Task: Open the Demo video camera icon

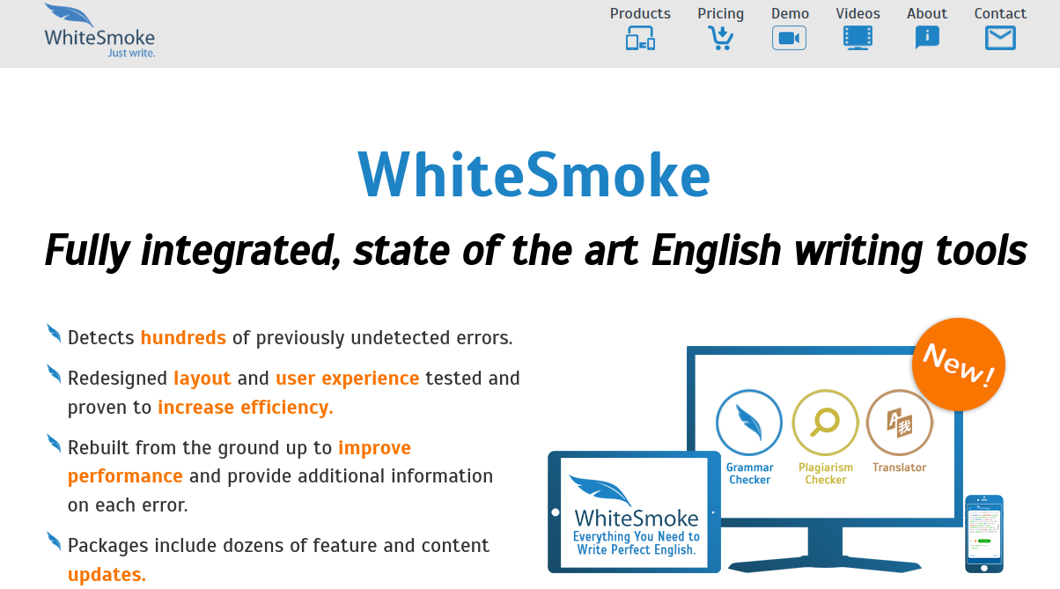Action: 789,38
